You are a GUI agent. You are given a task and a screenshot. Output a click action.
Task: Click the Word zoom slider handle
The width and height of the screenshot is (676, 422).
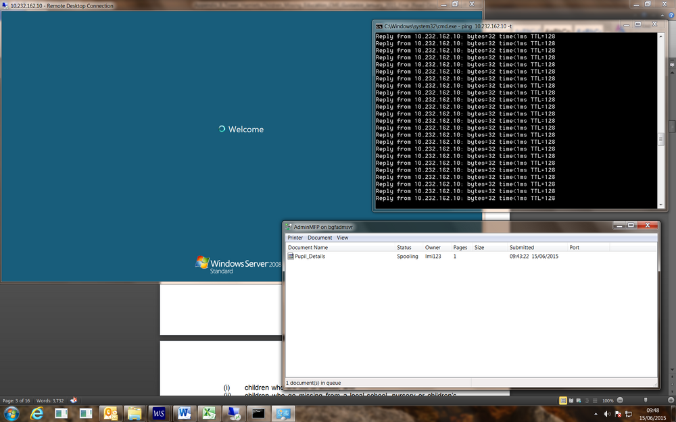point(646,400)
